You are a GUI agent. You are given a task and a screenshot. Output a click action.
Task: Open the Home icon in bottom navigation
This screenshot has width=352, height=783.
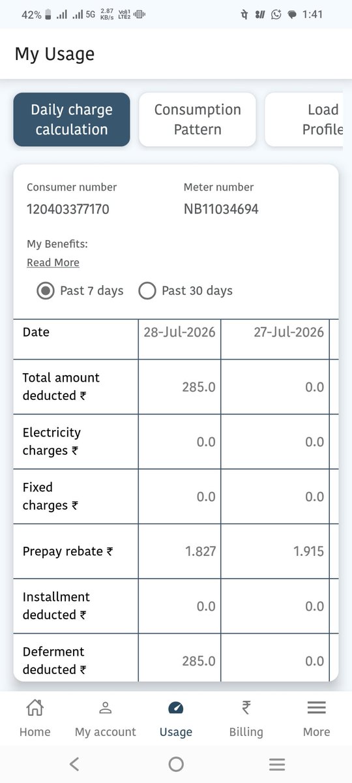pos(35,707)
